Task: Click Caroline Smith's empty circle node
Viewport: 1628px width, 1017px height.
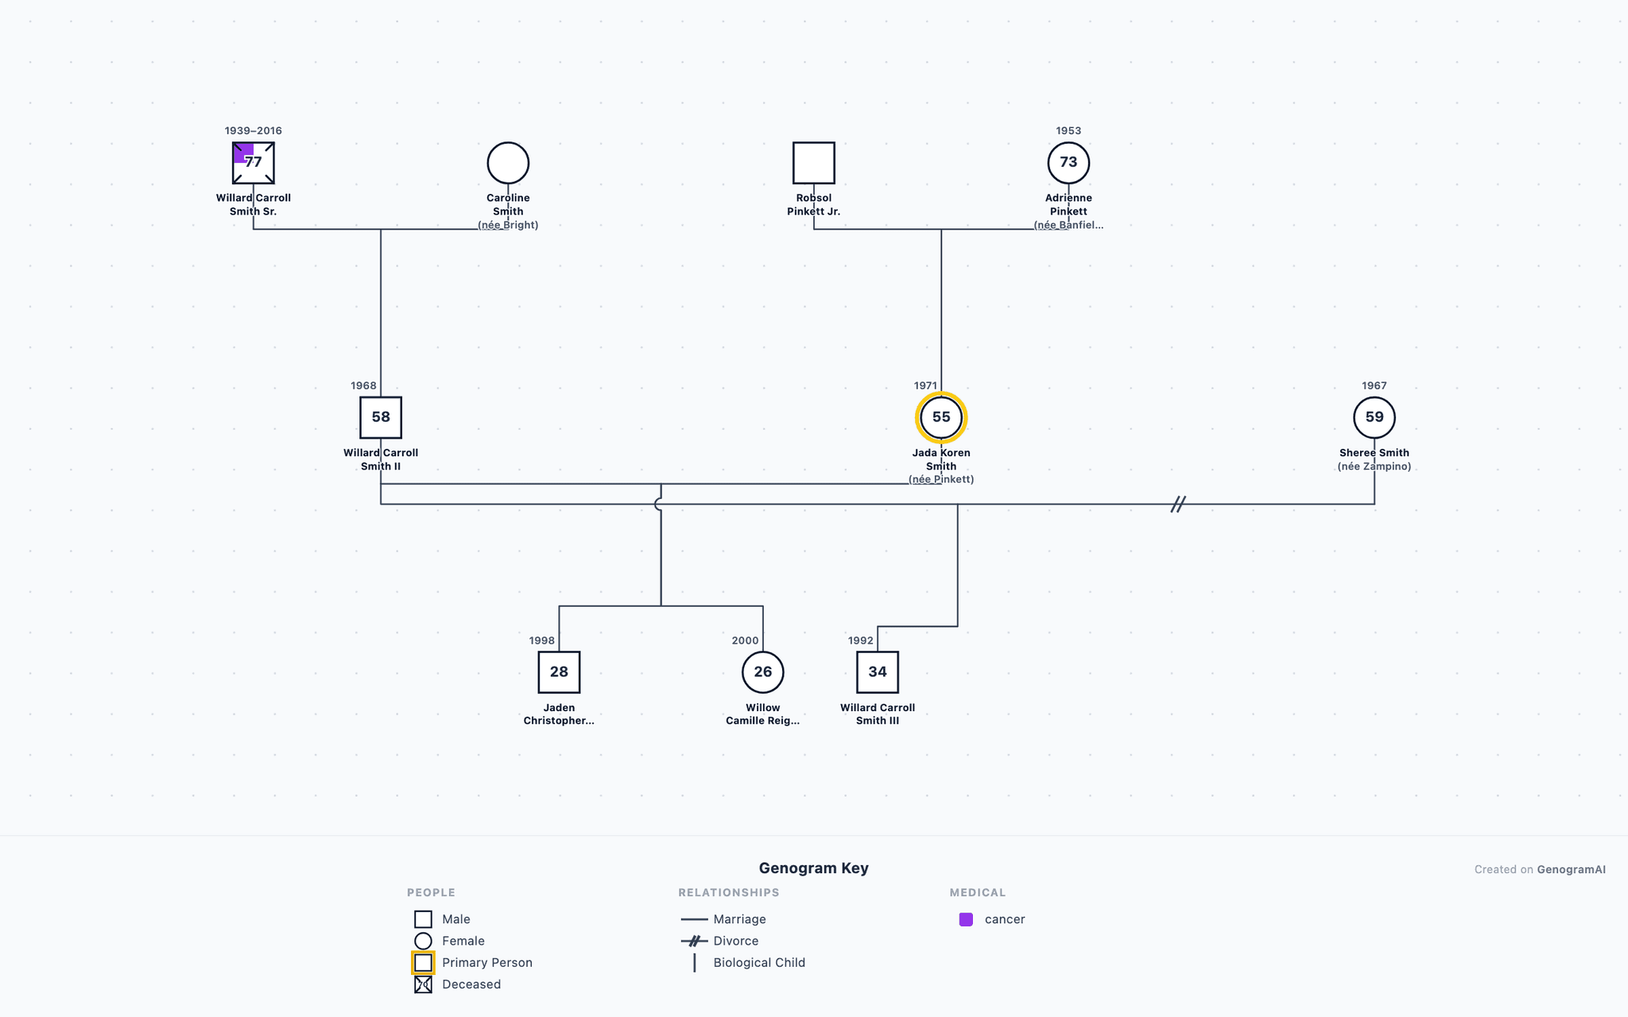Action: [x=508, y=163]
